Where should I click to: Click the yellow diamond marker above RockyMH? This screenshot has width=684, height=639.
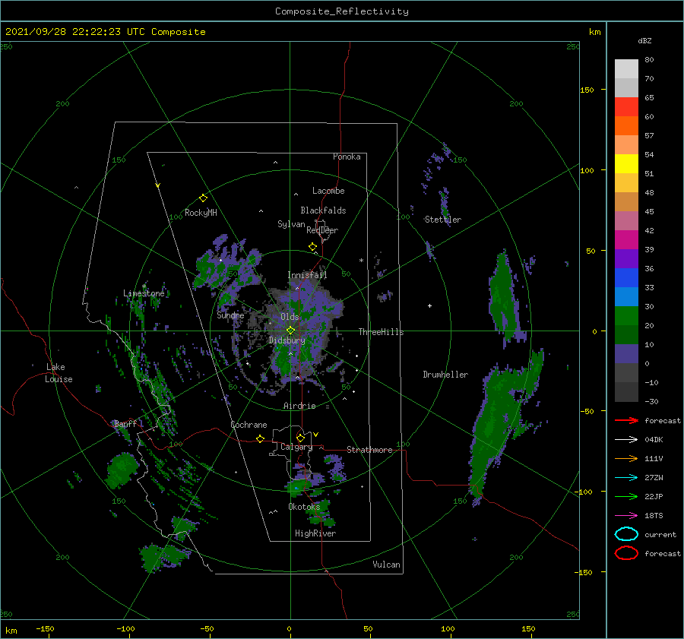203,198
